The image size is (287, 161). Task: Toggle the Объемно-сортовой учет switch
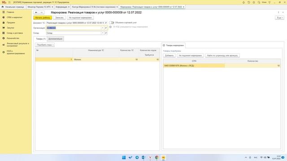112,23
